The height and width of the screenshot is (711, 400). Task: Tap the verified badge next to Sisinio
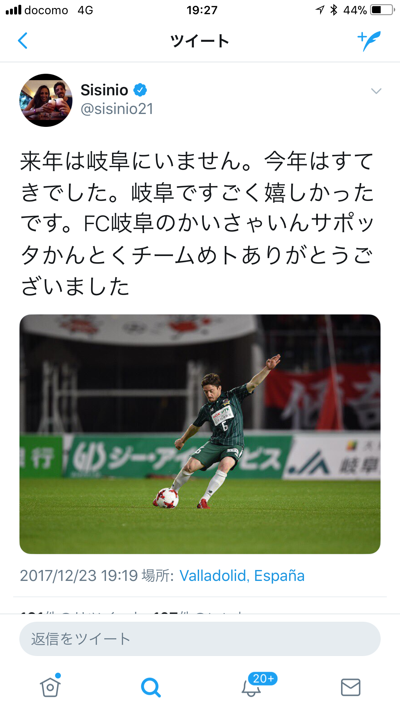pyautogui.click(x=140, y=90)
